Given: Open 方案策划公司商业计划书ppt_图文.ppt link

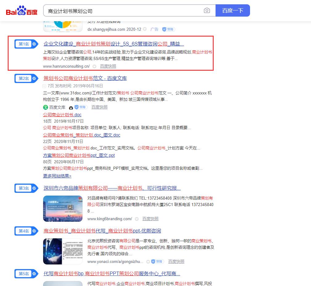Looking at the screenshot, I should (79, 155).
